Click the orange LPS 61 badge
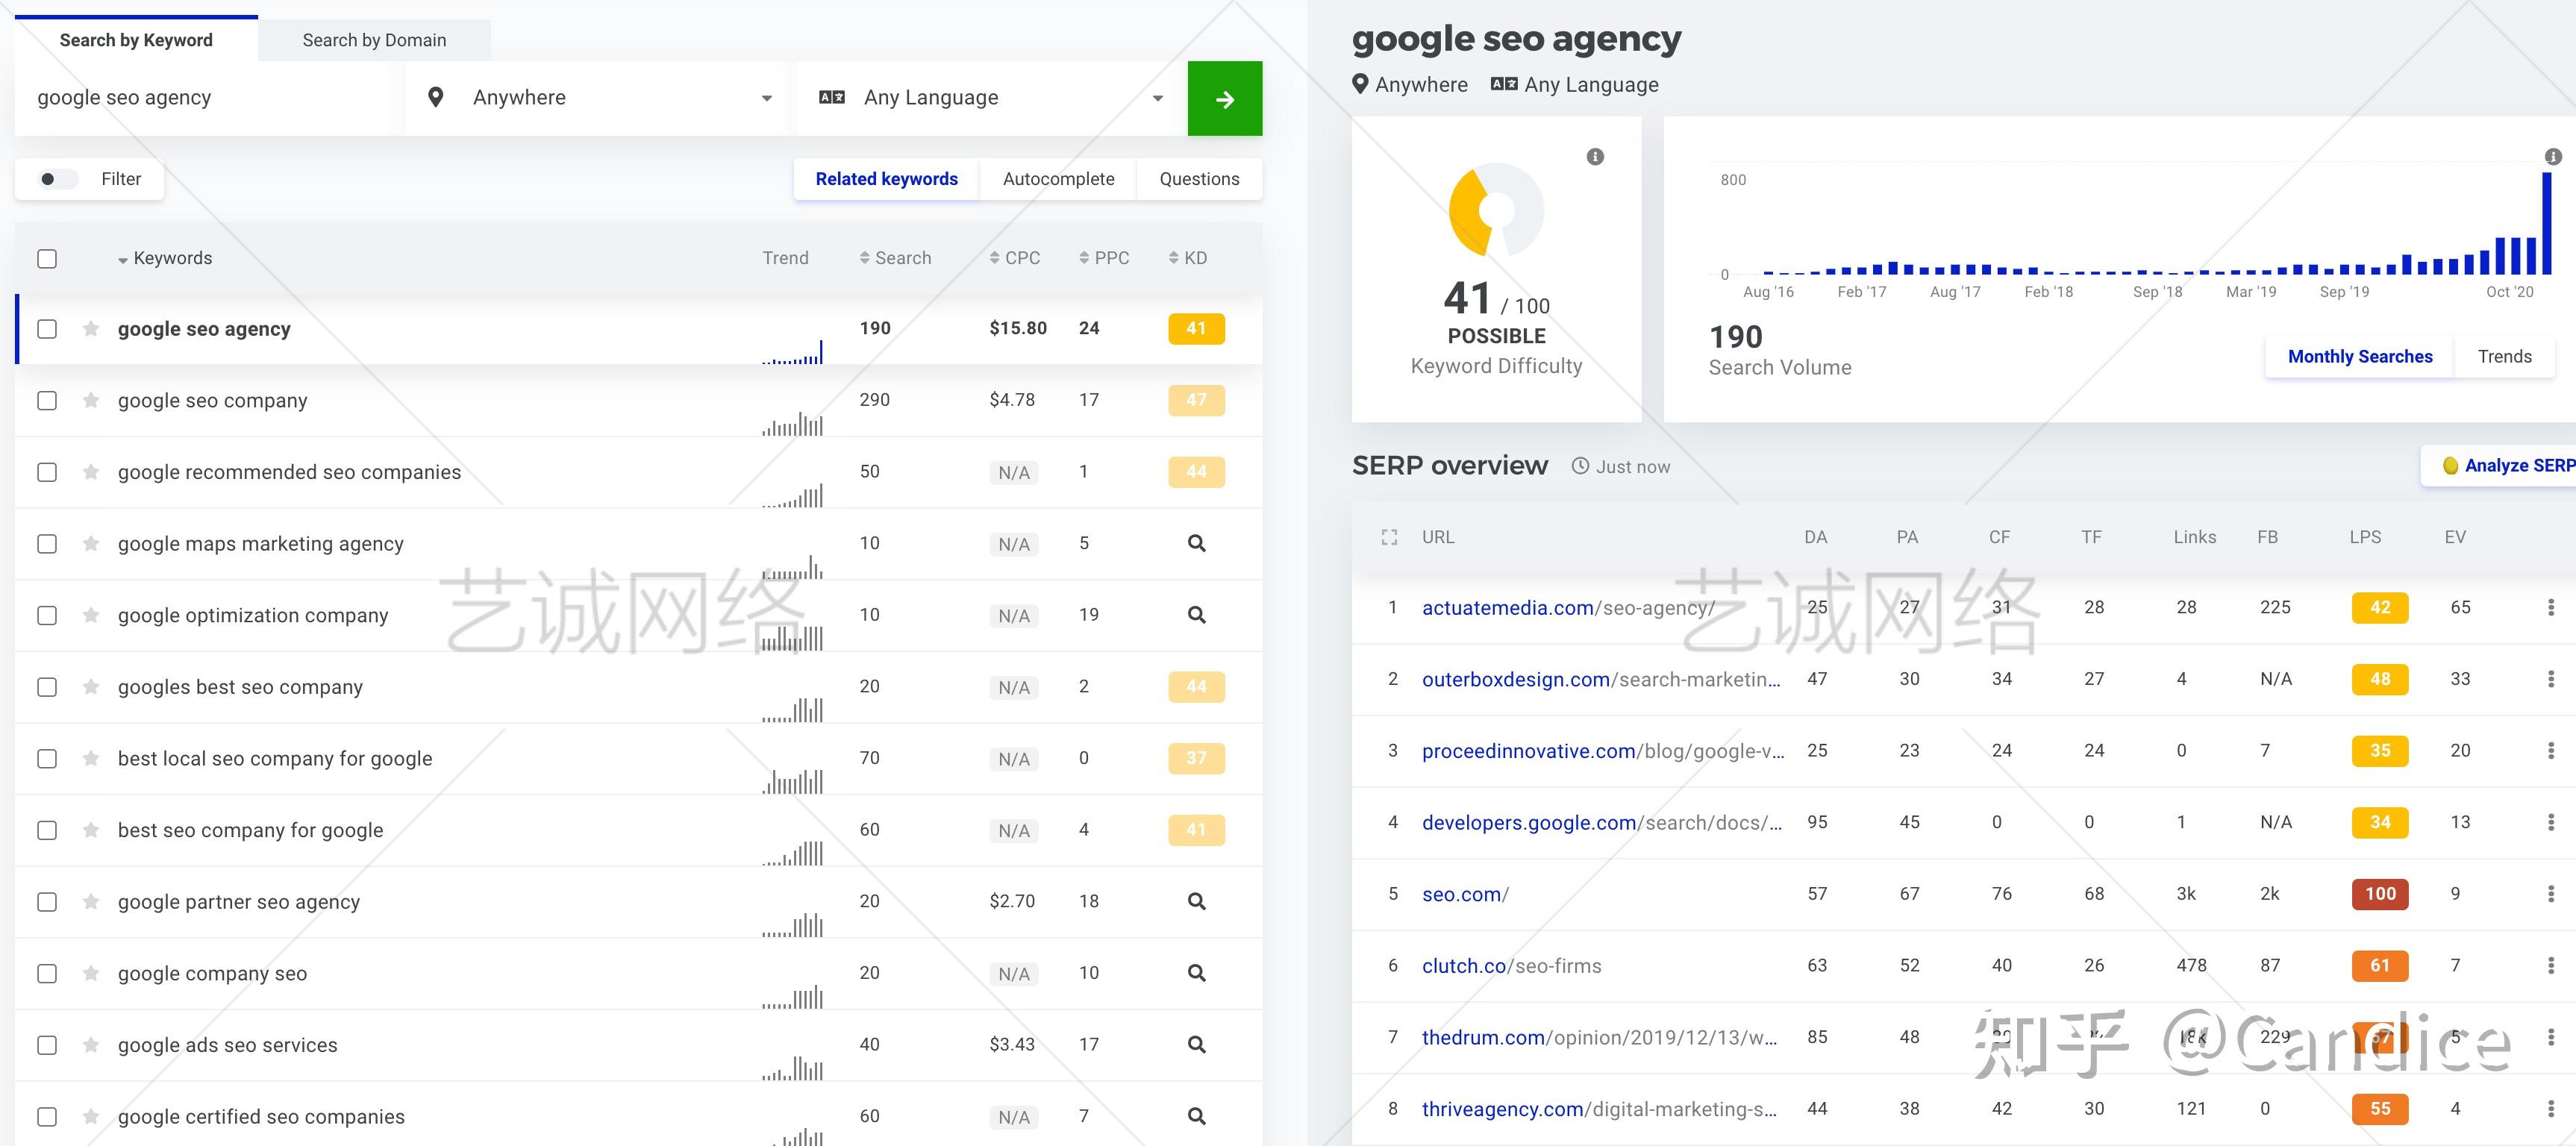Viewport: 2576px width, 1146px height. 2380,966
